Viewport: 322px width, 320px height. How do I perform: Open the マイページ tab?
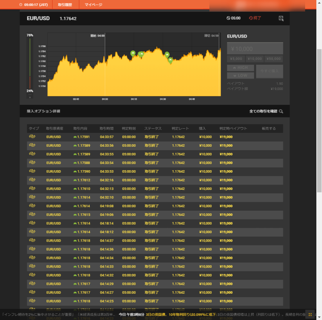coord(94,5)
